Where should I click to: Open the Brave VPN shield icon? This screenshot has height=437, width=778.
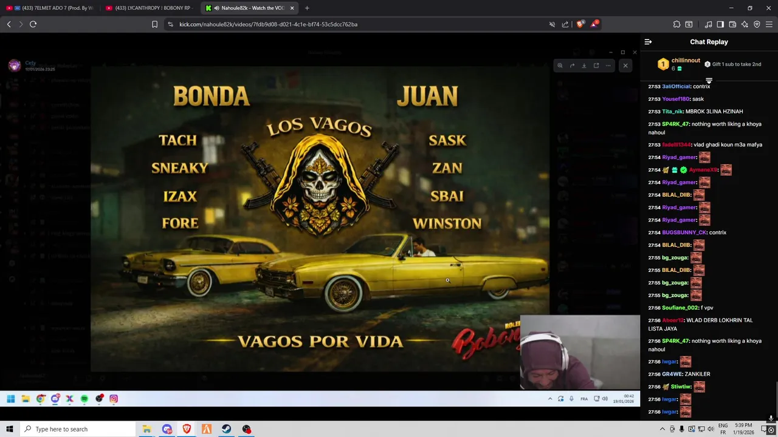point(757,24)
